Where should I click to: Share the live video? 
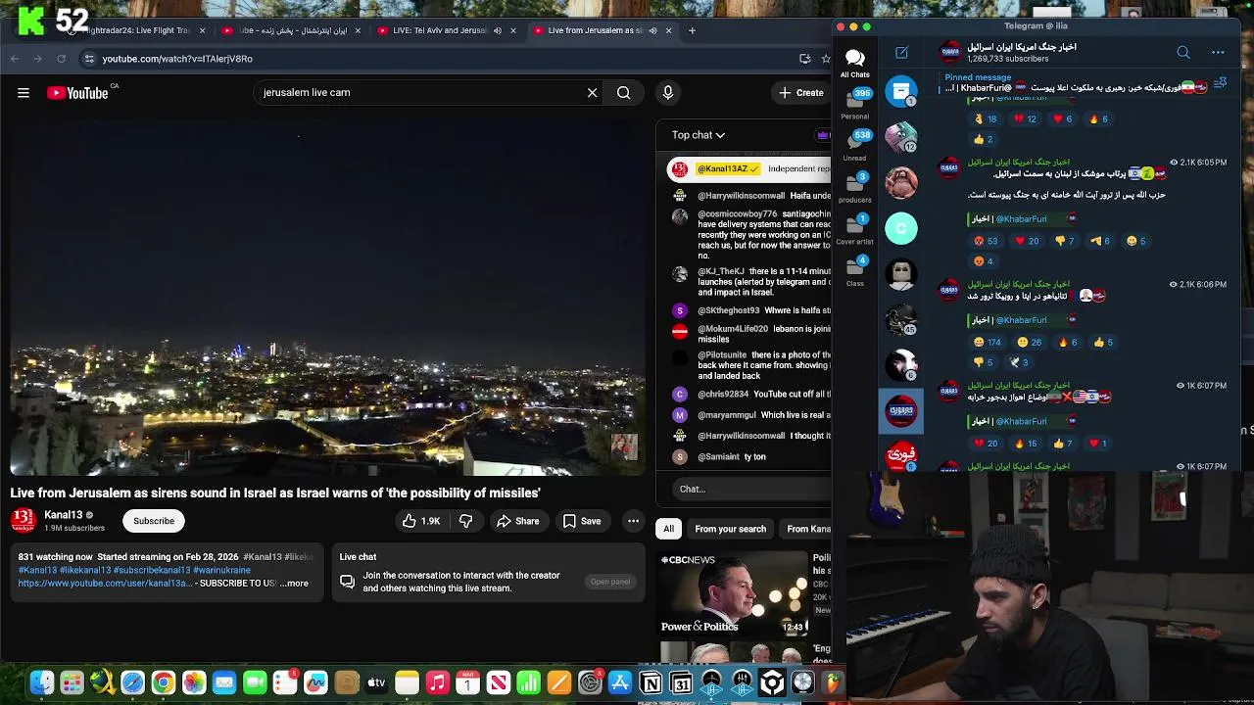pyautogui.click(x=517, y=521)
